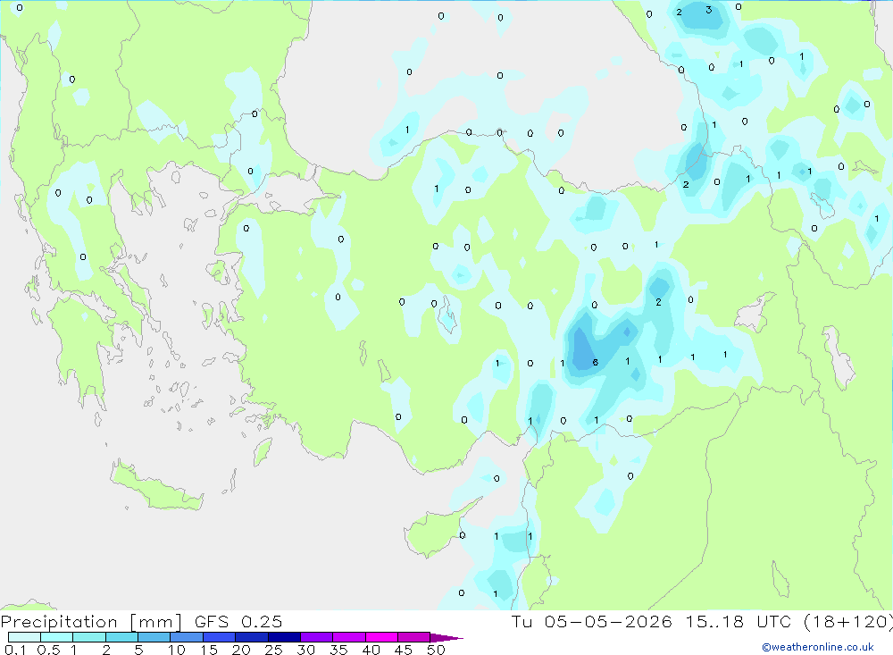Click the "Tu 05-05-2026" date text
The image size is (893, 655).
click(x=591, y=621)
